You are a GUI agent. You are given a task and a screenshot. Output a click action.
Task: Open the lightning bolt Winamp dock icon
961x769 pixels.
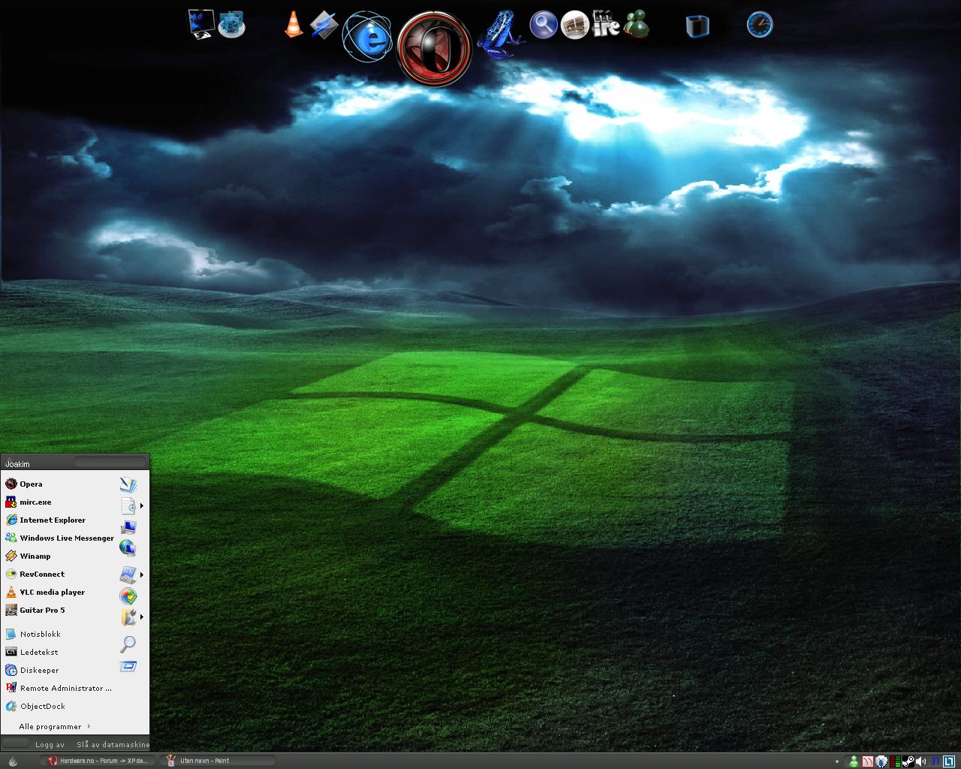[324, 25]
